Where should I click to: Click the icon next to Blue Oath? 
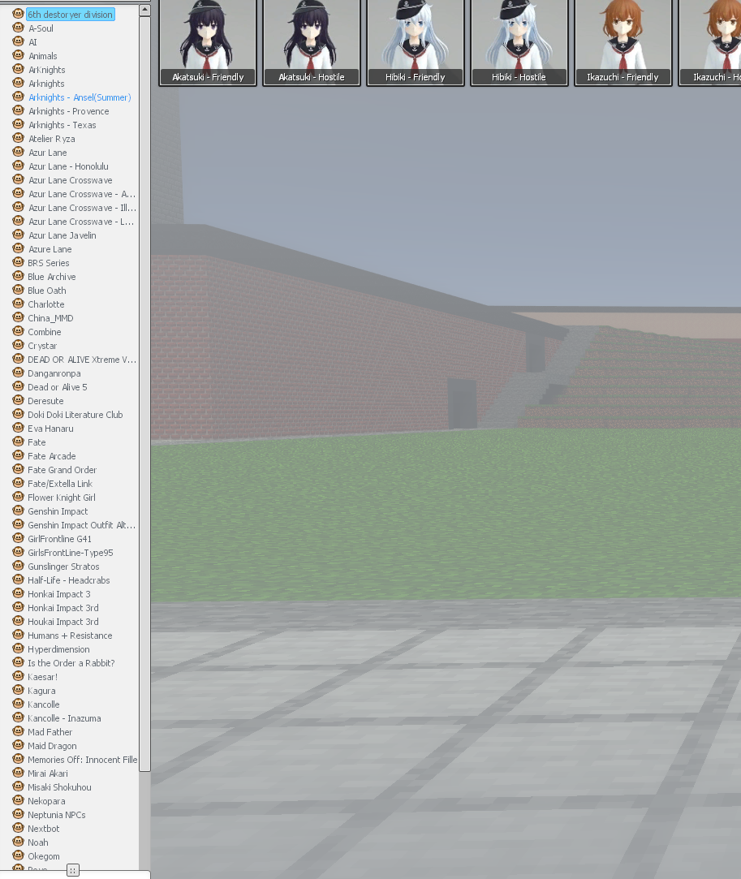[19, 290]
